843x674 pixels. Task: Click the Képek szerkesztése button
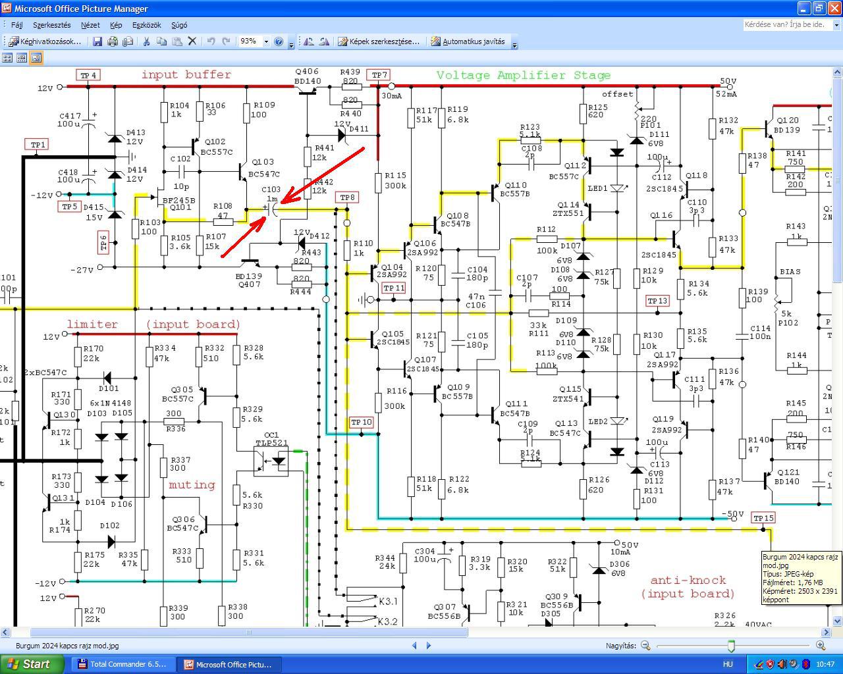(x=379, y=41)
